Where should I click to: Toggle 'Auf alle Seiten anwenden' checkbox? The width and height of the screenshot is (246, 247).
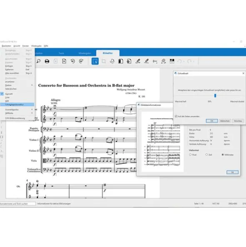176,116
